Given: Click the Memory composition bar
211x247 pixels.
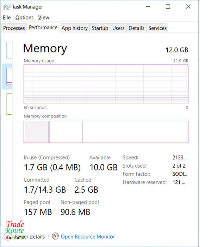Looking at the screenshot, I should click(x=106, y=132).
